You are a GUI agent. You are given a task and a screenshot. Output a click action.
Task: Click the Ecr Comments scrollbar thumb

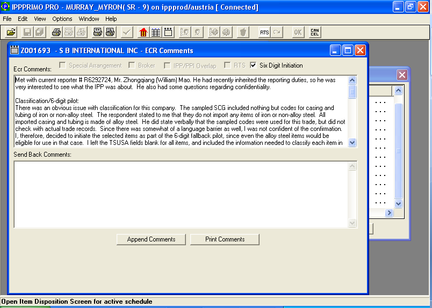point(352,92)
